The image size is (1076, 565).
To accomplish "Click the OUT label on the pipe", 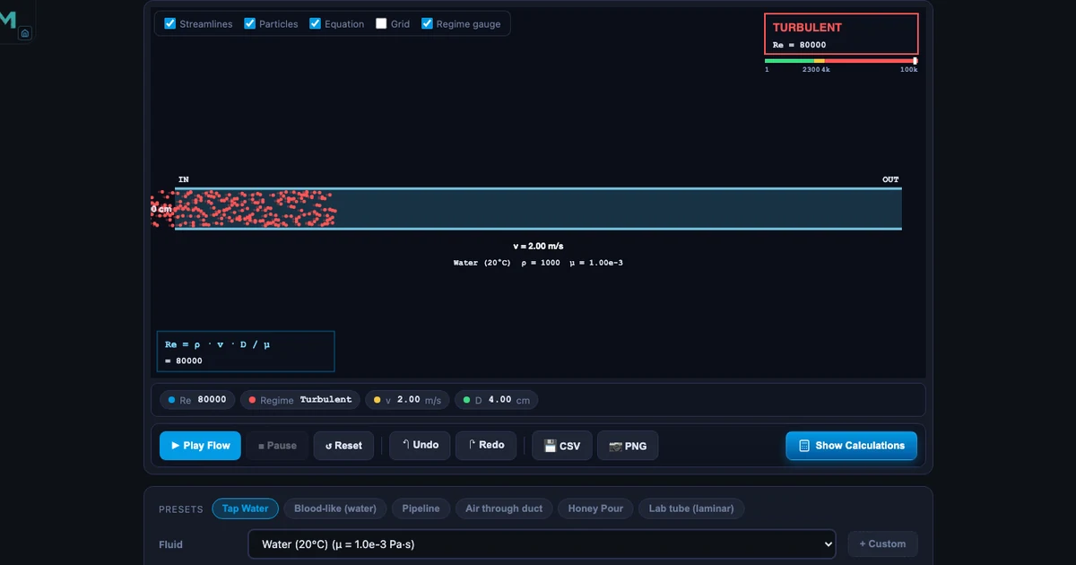I will click(x=890, y=180).
